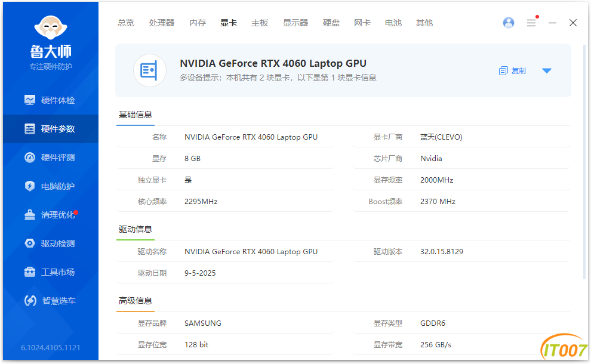Click the GPU card icon in the header

(x=150, y=70)
